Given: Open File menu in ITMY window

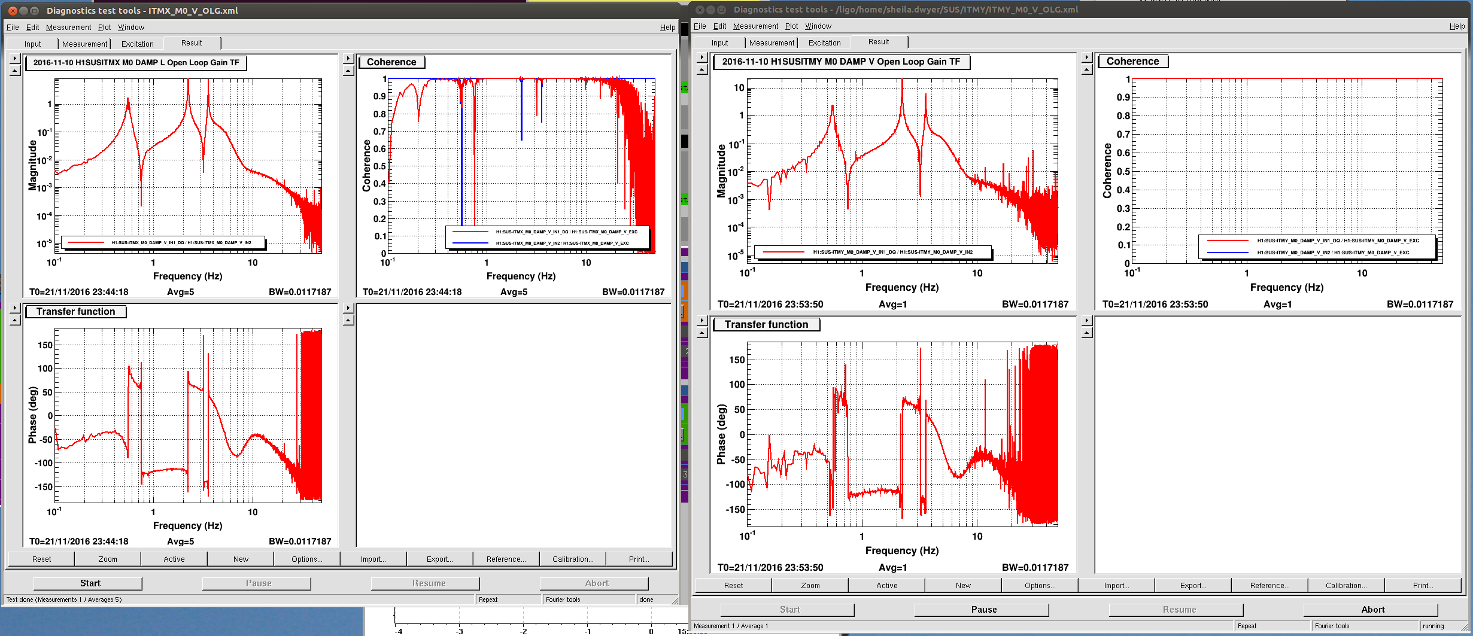Looking at the screenshot, I should (x=700, y=26).
